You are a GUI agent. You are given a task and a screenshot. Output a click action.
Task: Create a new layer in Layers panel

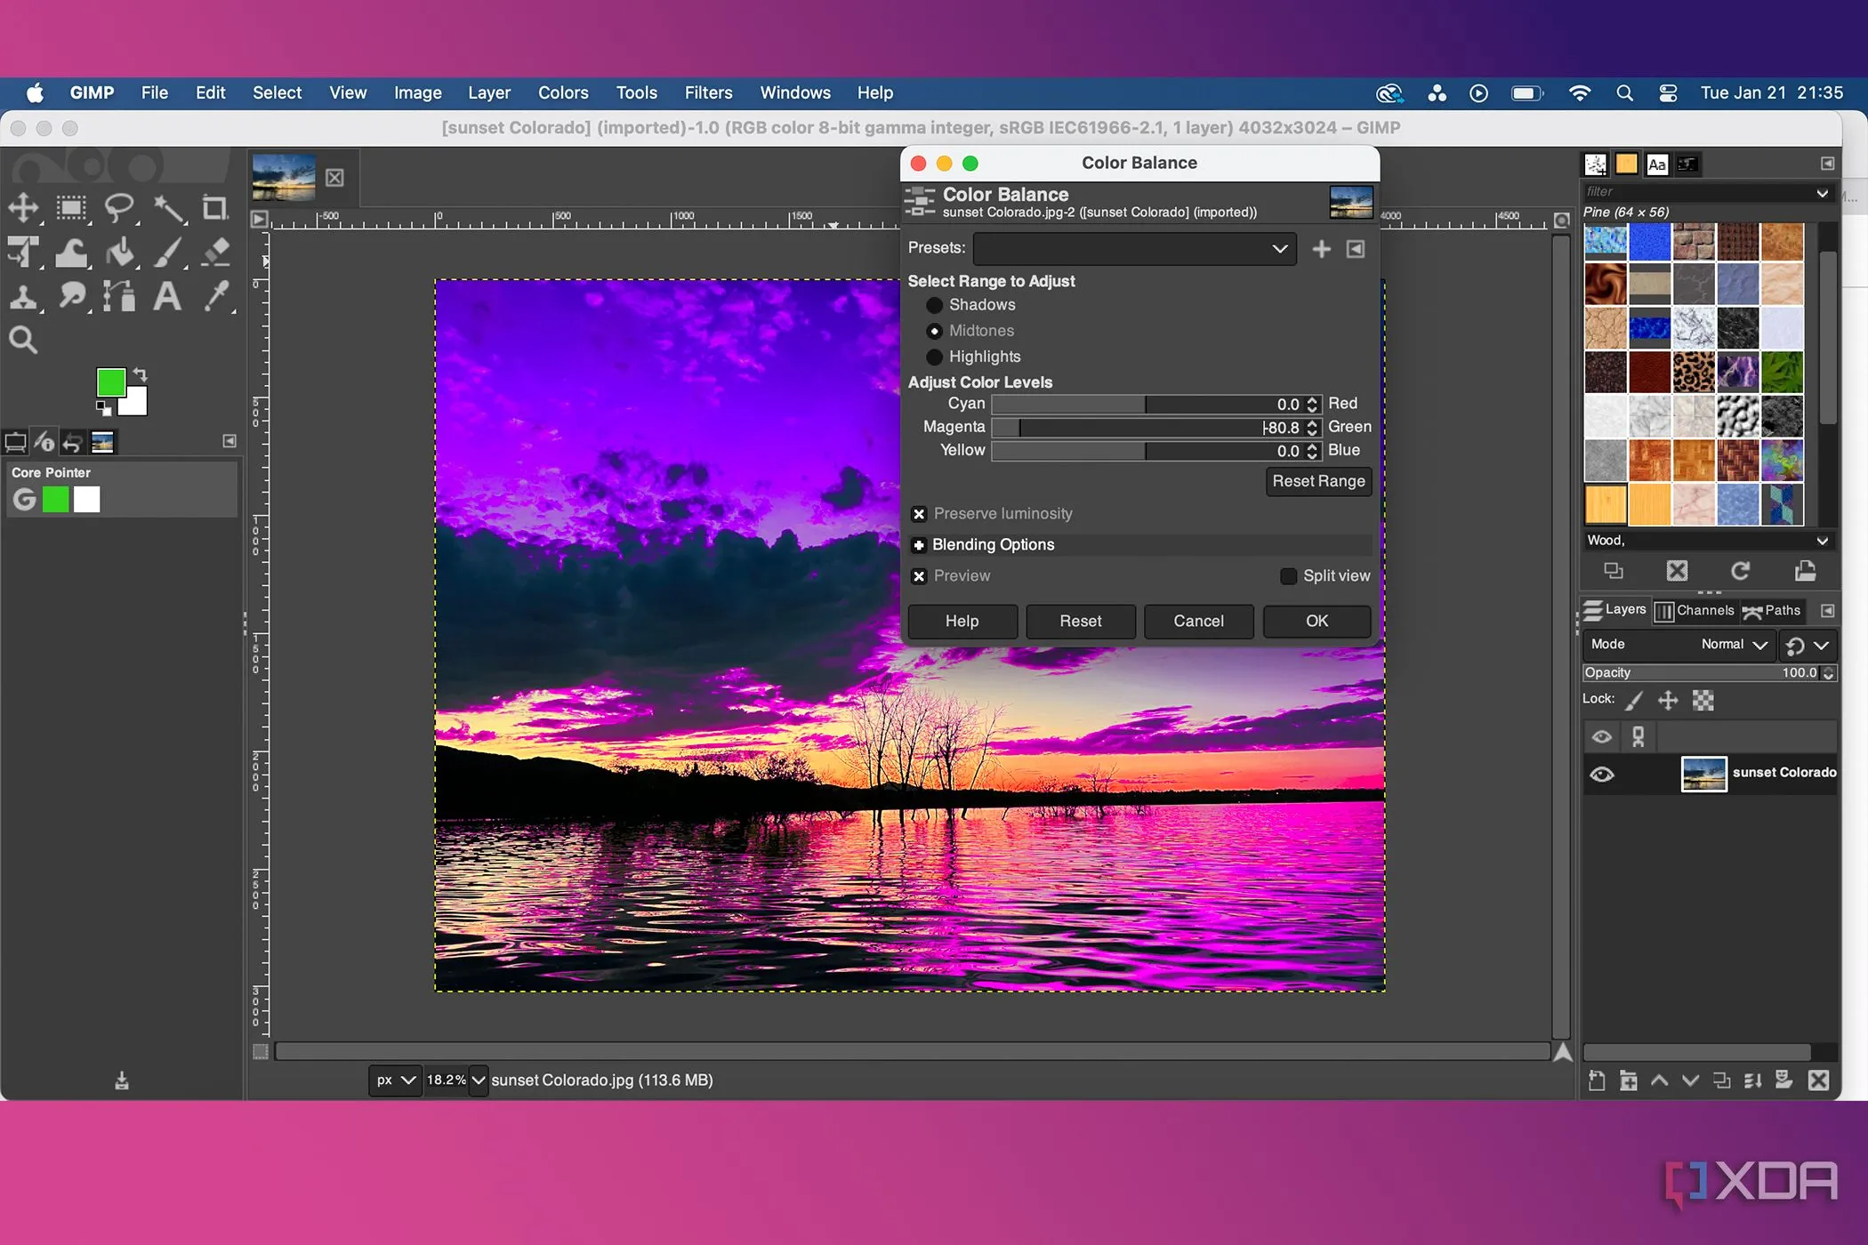pos(1597,1080)
